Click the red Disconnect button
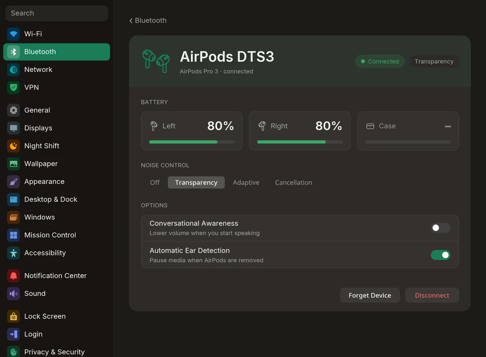Viewport: 486px width, 357px height. (x=432, y=295)
